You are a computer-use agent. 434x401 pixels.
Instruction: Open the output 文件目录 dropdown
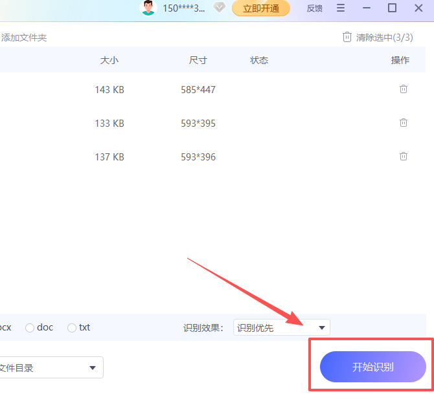51,368
